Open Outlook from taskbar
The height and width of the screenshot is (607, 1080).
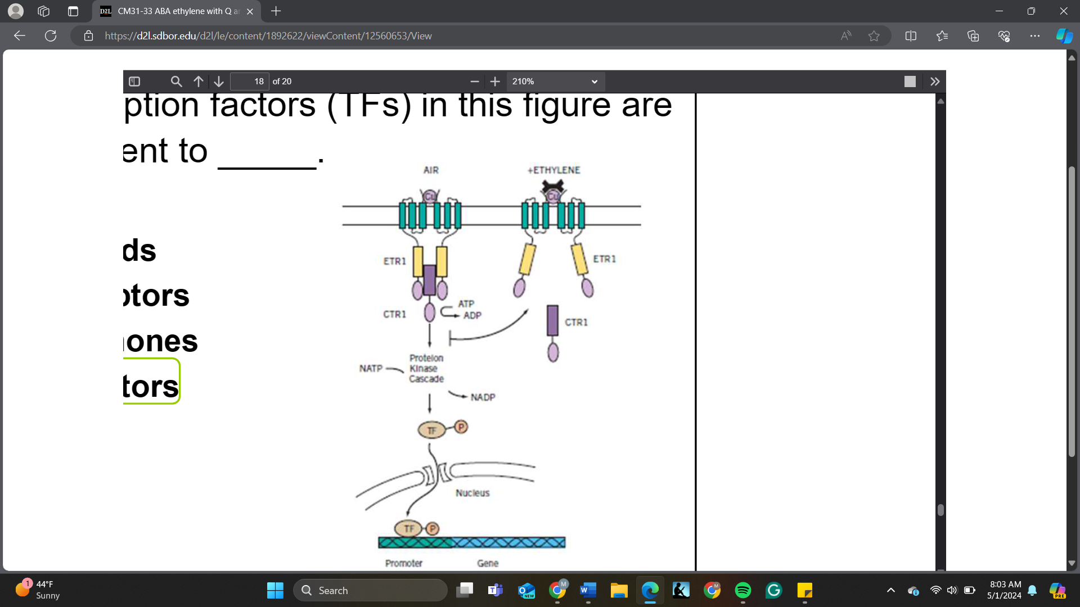click(x=526, y=590)
